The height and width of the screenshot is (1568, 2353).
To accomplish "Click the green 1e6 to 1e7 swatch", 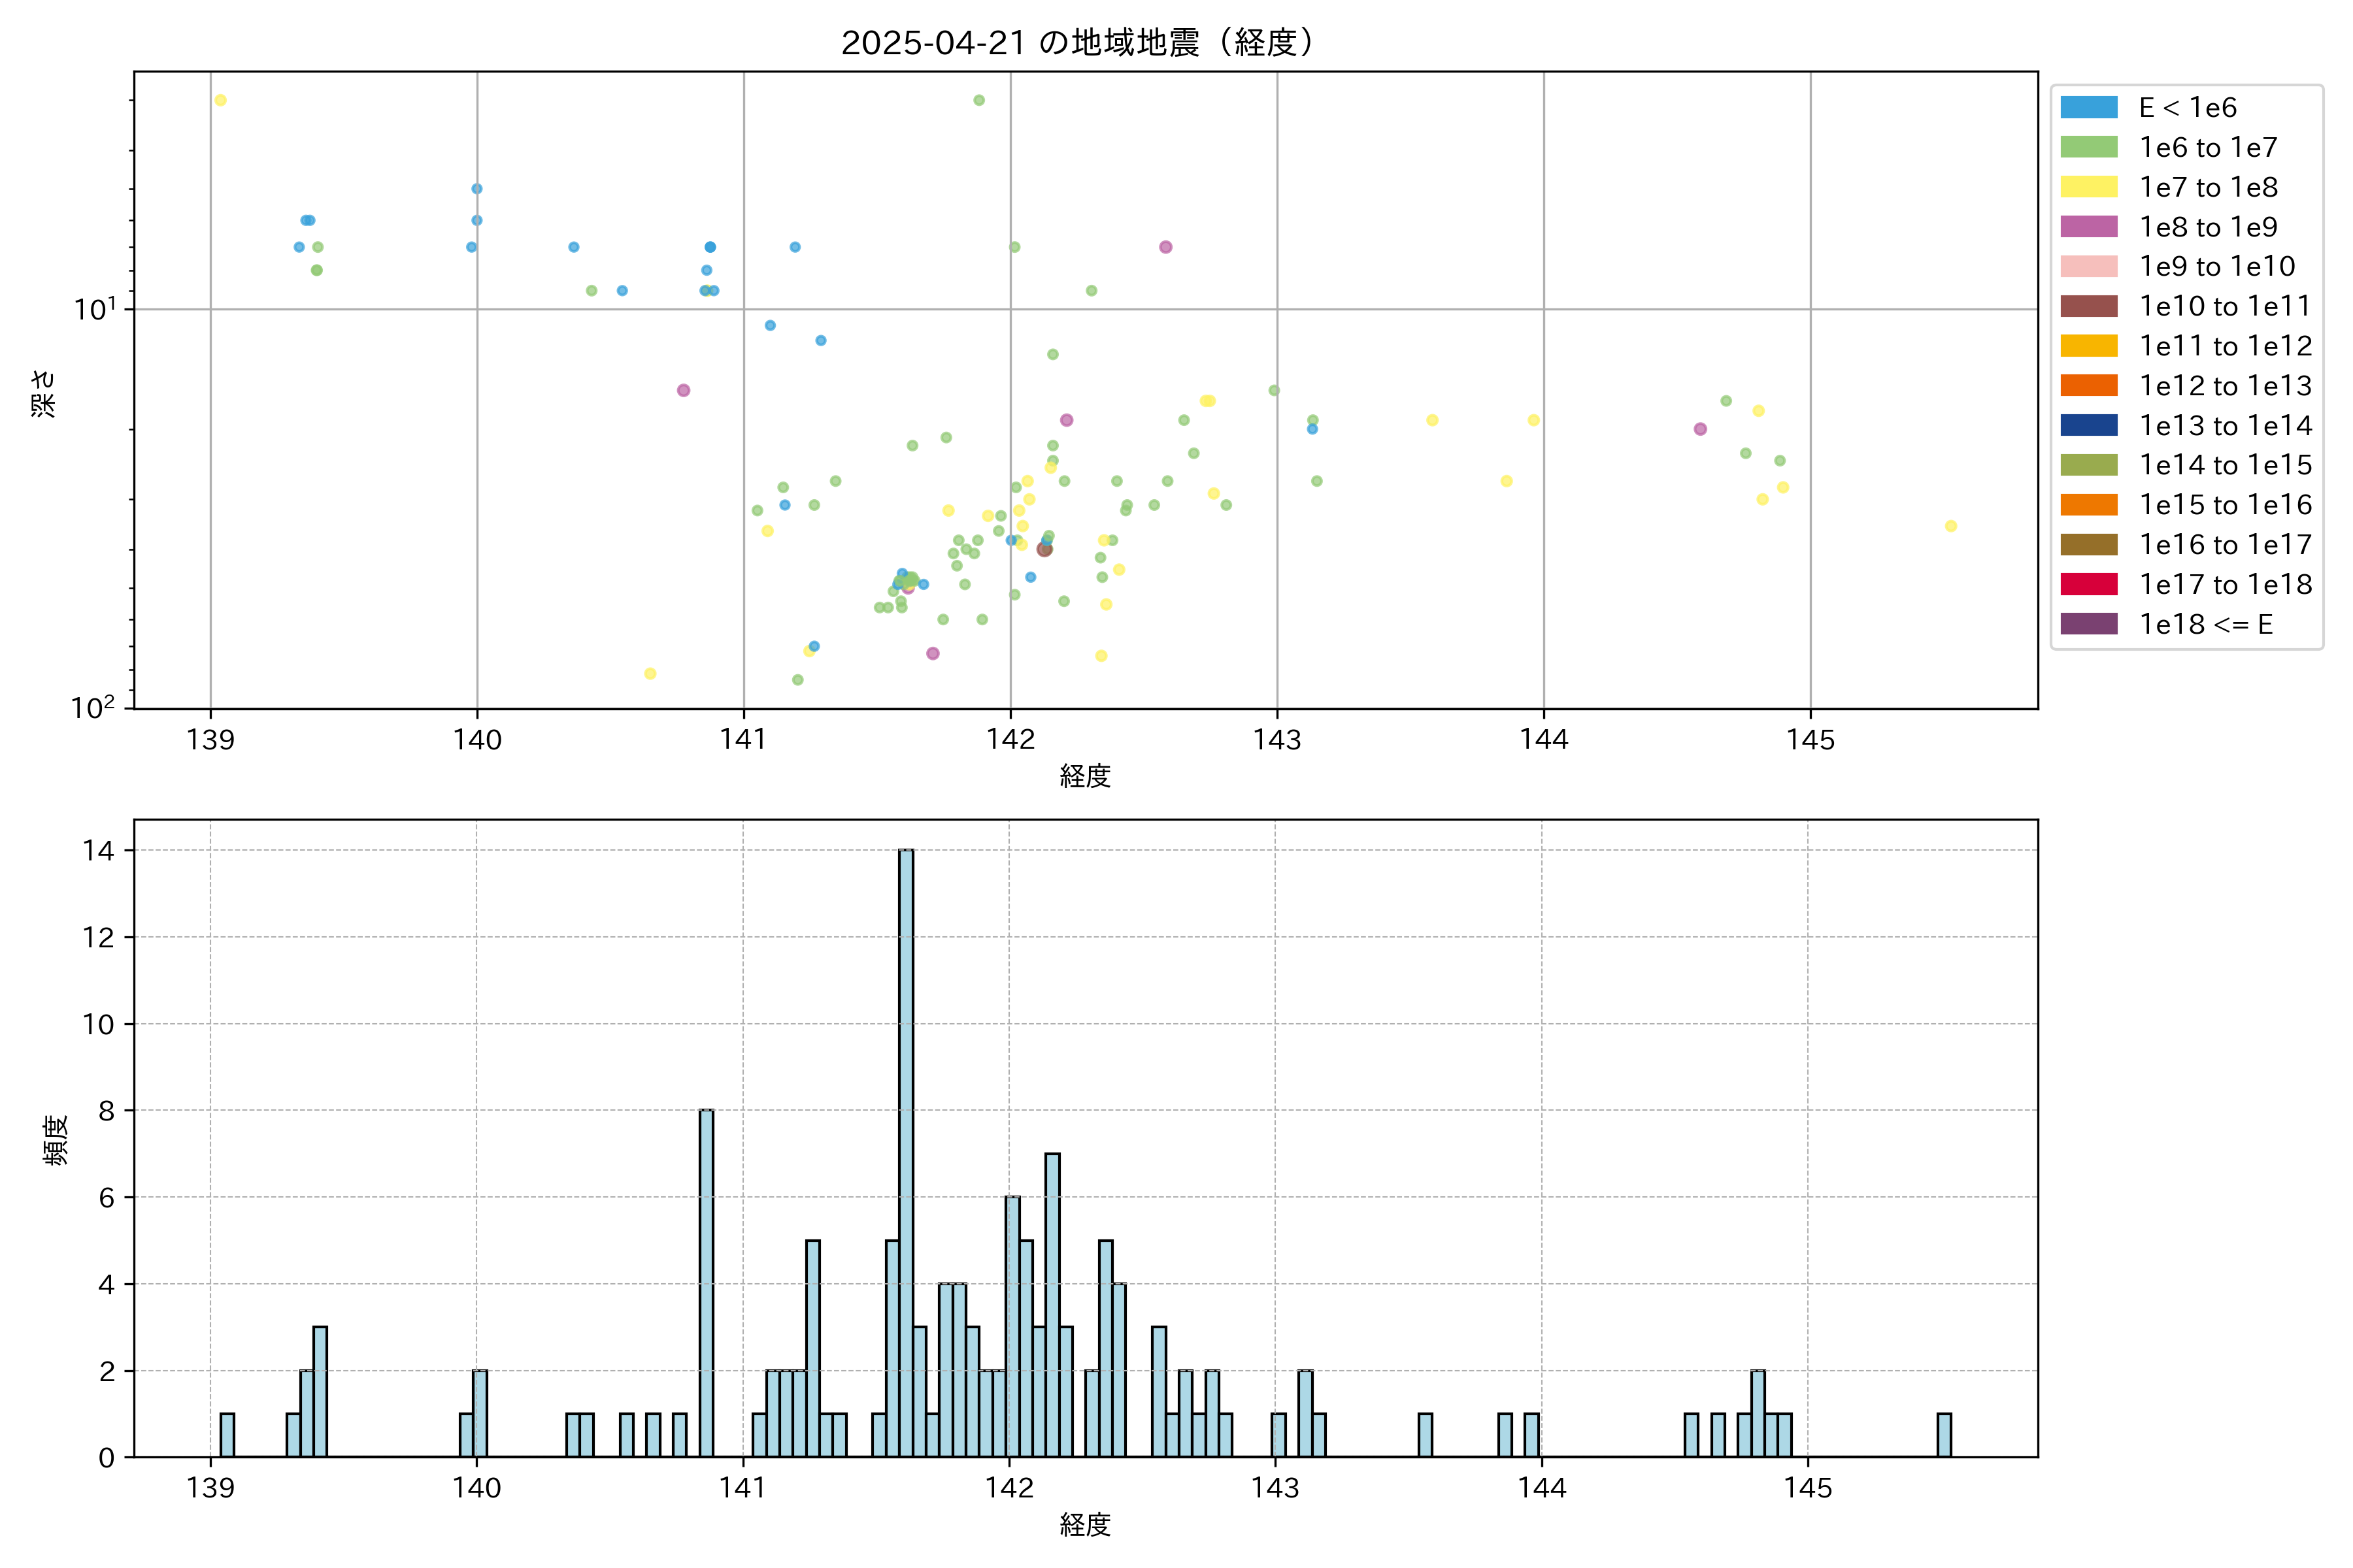I will [x=2088, y=148].
